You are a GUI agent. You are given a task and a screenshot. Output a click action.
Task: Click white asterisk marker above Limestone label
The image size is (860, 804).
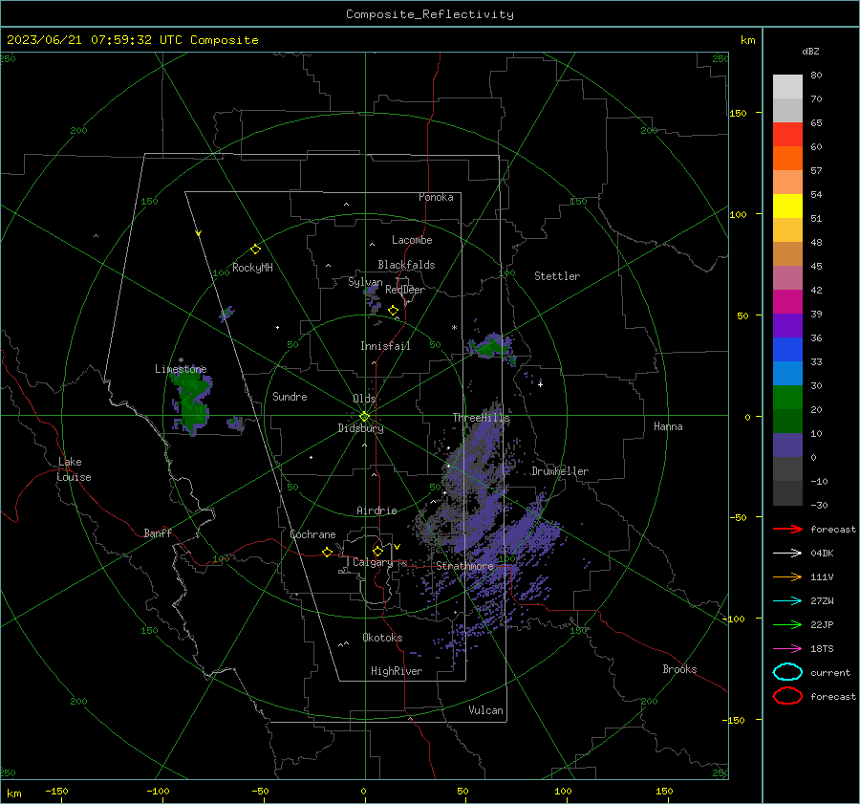click(x=181, y=360)
